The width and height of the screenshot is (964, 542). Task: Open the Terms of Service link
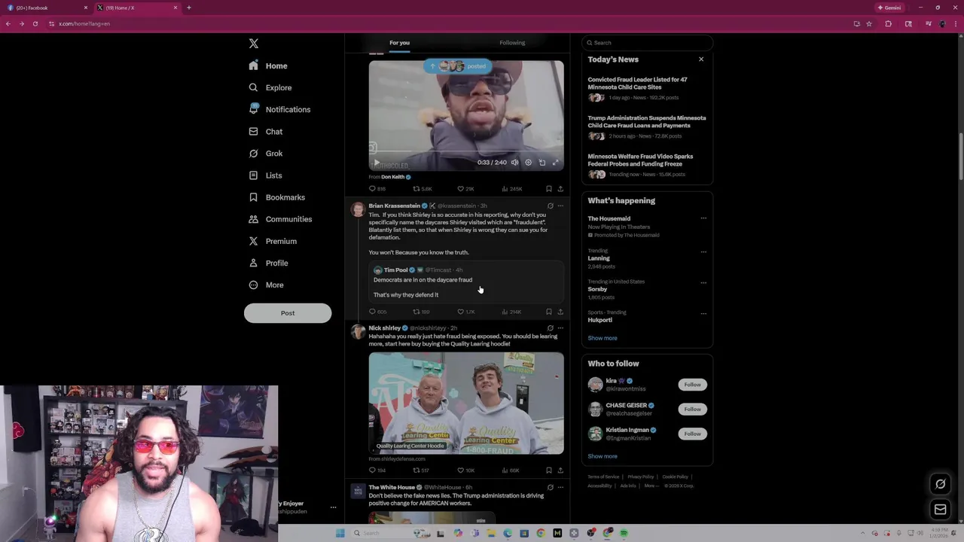[x=603, y=477]
